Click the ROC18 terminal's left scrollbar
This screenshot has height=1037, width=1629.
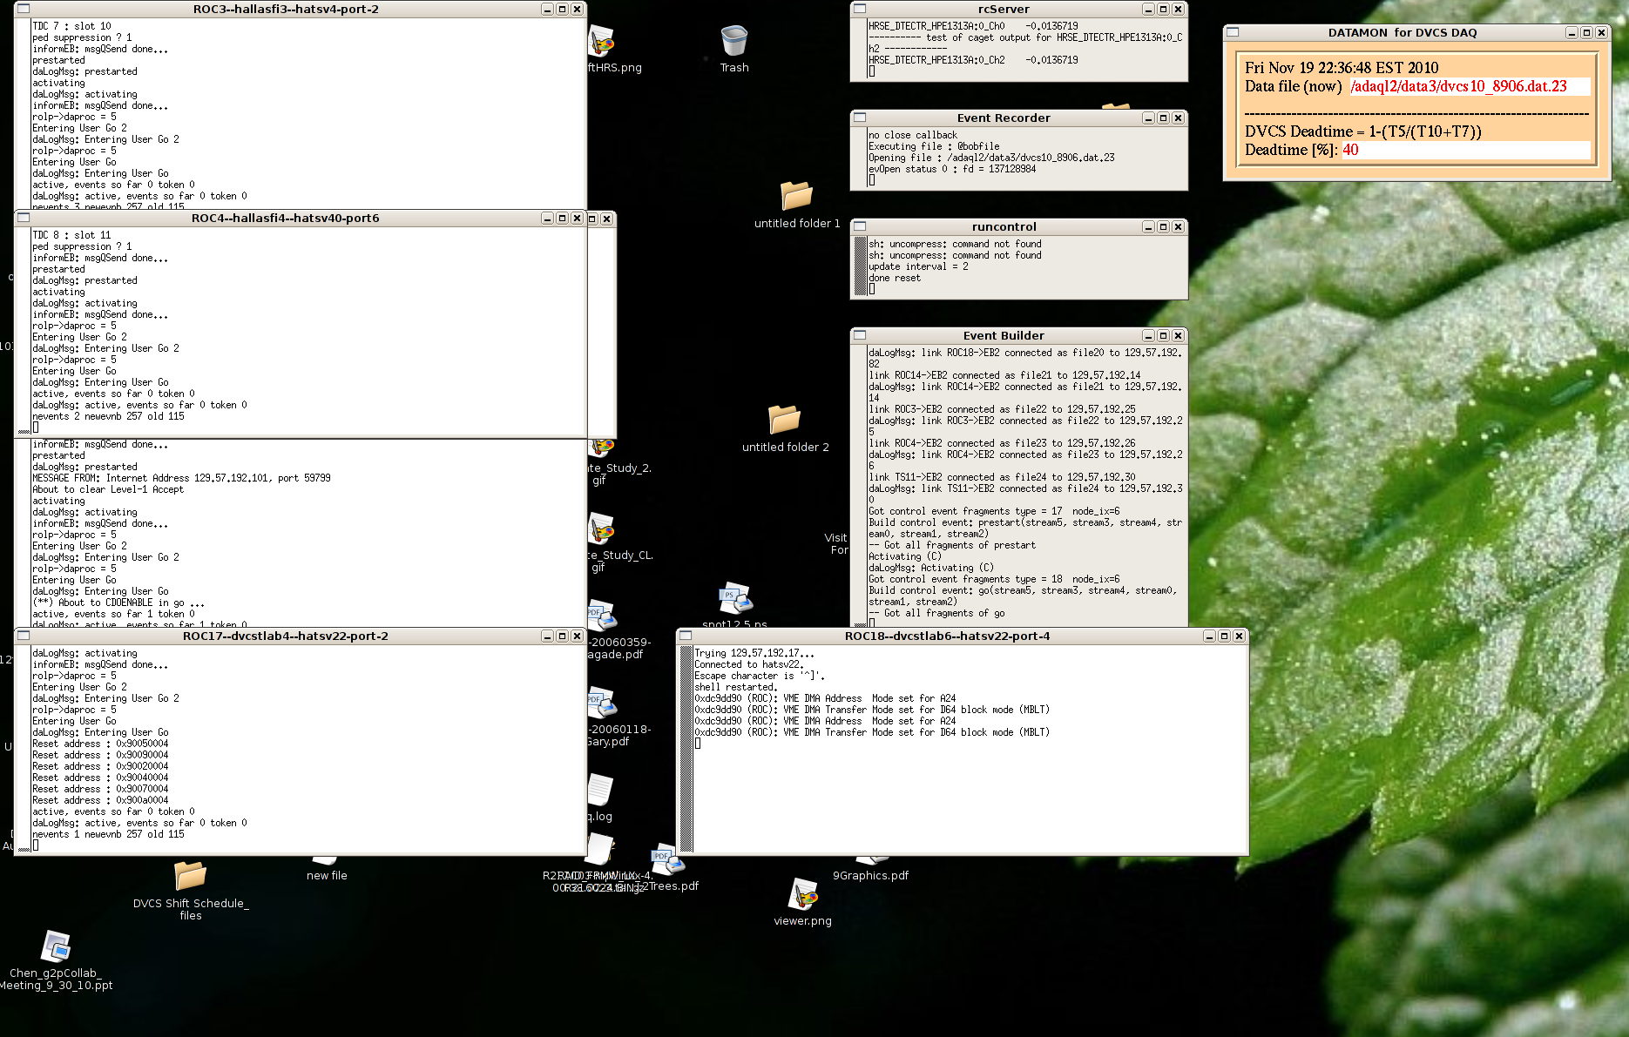point(686,748)
